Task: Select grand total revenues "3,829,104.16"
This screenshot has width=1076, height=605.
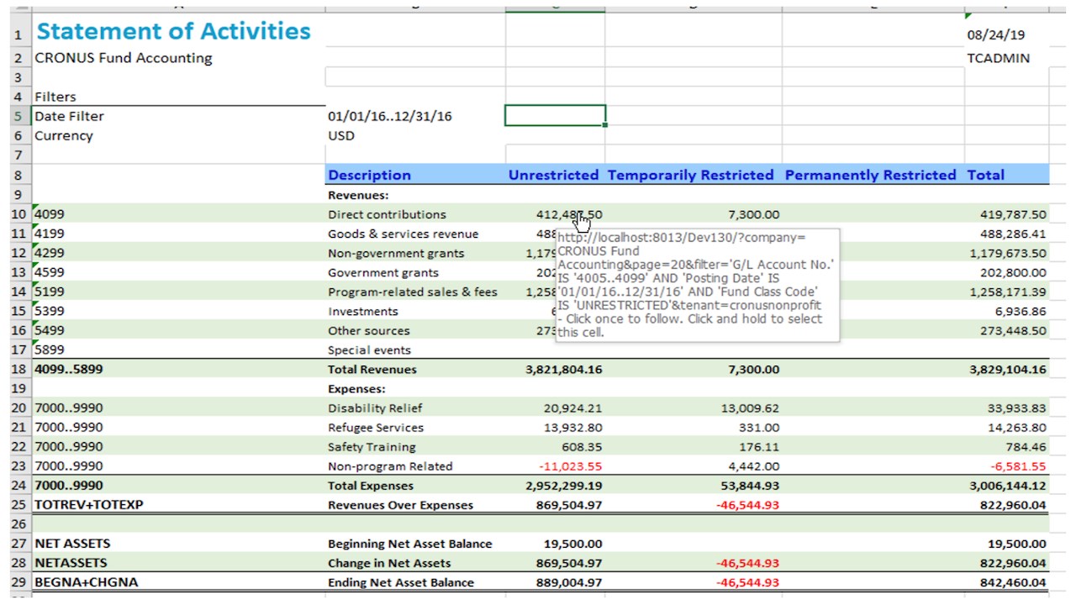Action: coord(1008,369)
